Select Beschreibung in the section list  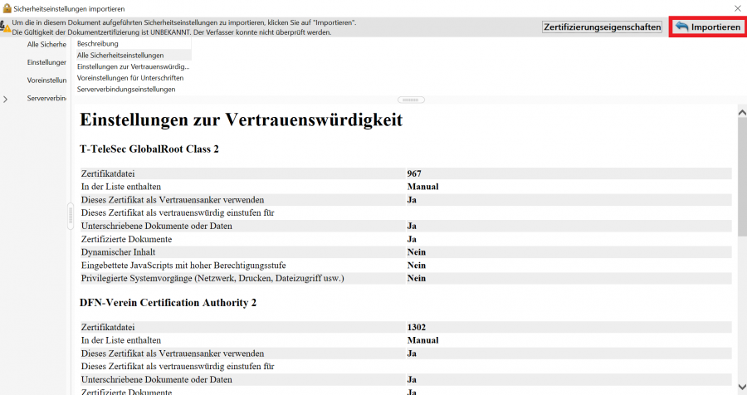[98, 43]
